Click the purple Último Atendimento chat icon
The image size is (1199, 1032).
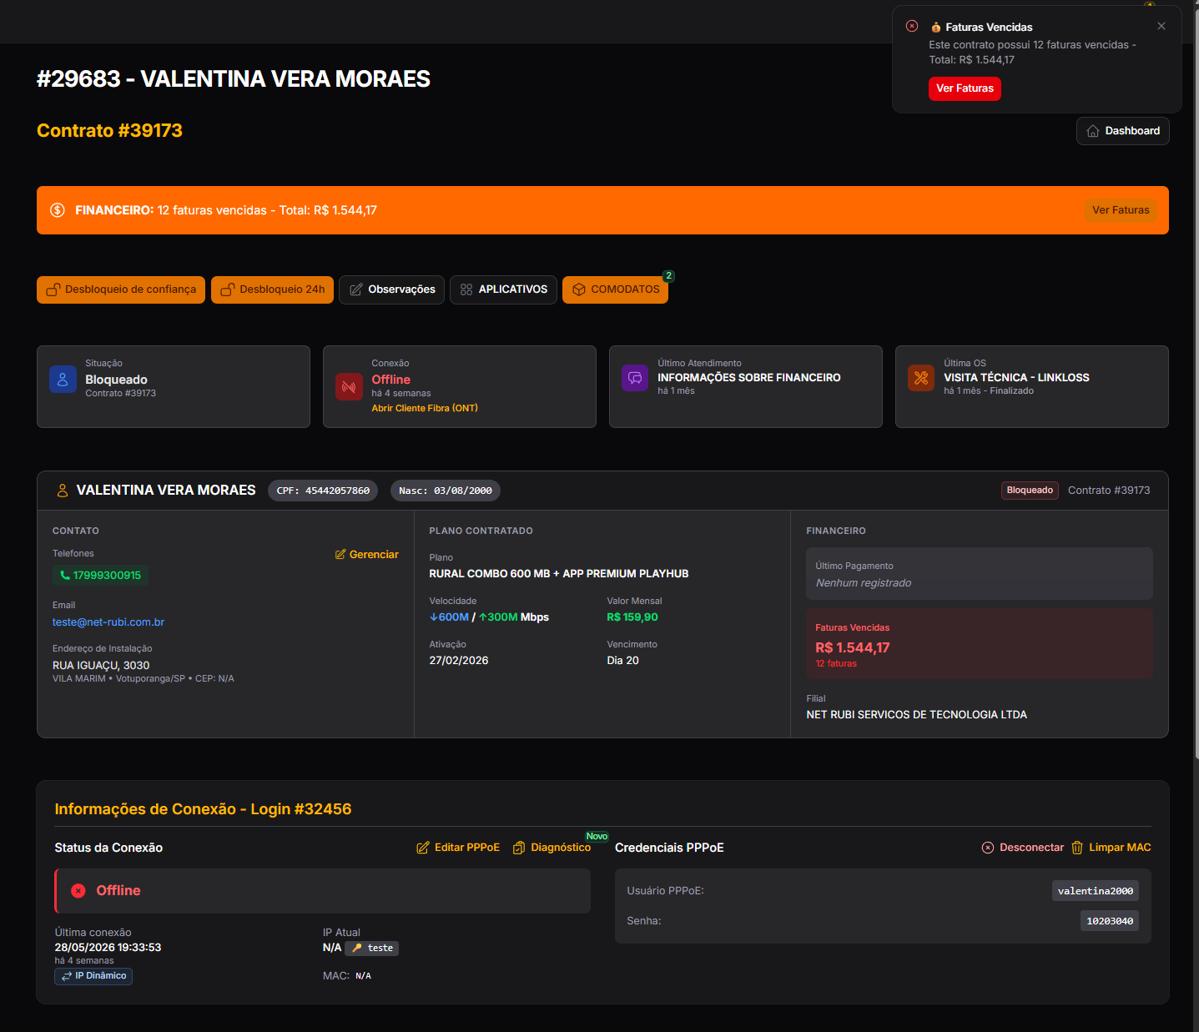(635, 378)
